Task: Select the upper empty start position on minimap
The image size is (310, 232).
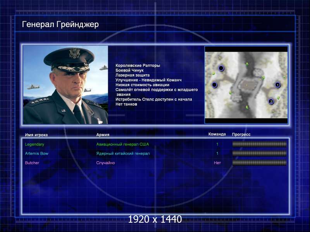Action: [x=221, y=68]
